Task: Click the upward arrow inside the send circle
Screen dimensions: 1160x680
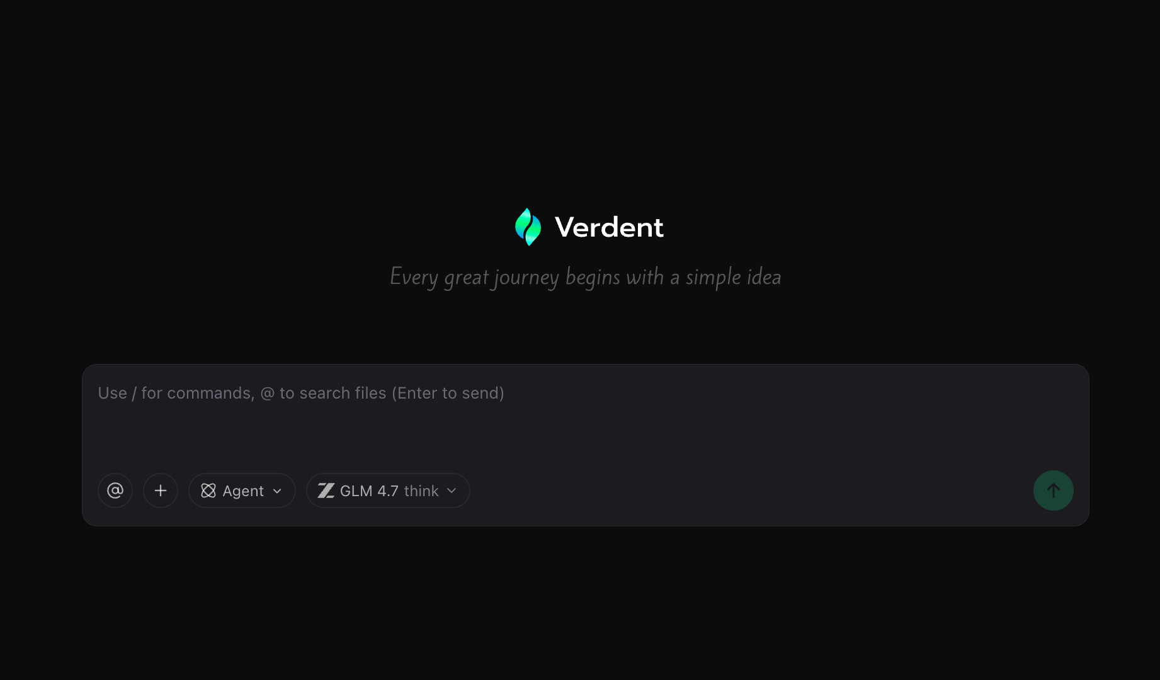Action: [1054, 490]
